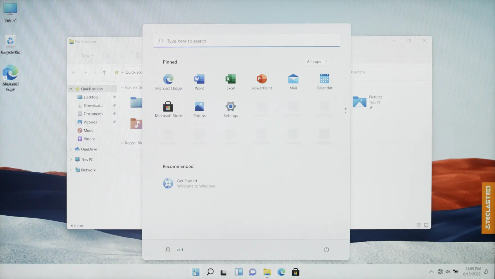
Task: Open the Photos app
Action: [x=199, y=109]
